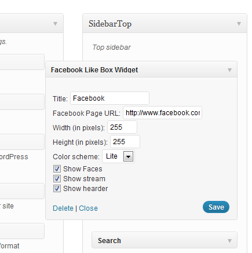
Task: Collapse the Facebook Like Box Widget arrow
Action: (x=229, y=70)
